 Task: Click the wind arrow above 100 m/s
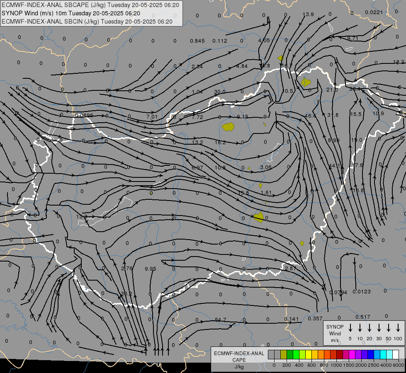tap(398, 328)
